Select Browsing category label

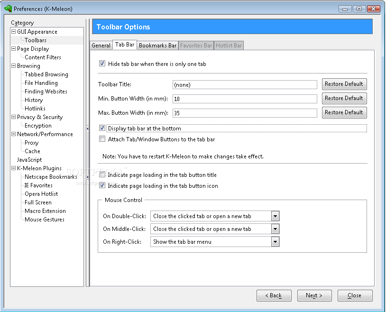point(28,66)
